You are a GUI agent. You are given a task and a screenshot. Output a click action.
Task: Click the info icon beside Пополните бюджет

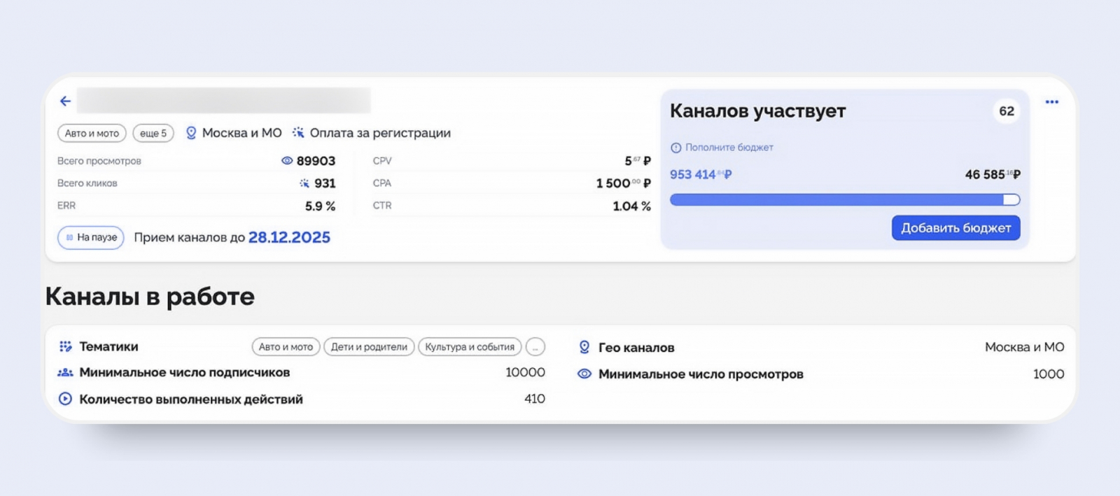point(675,148)
